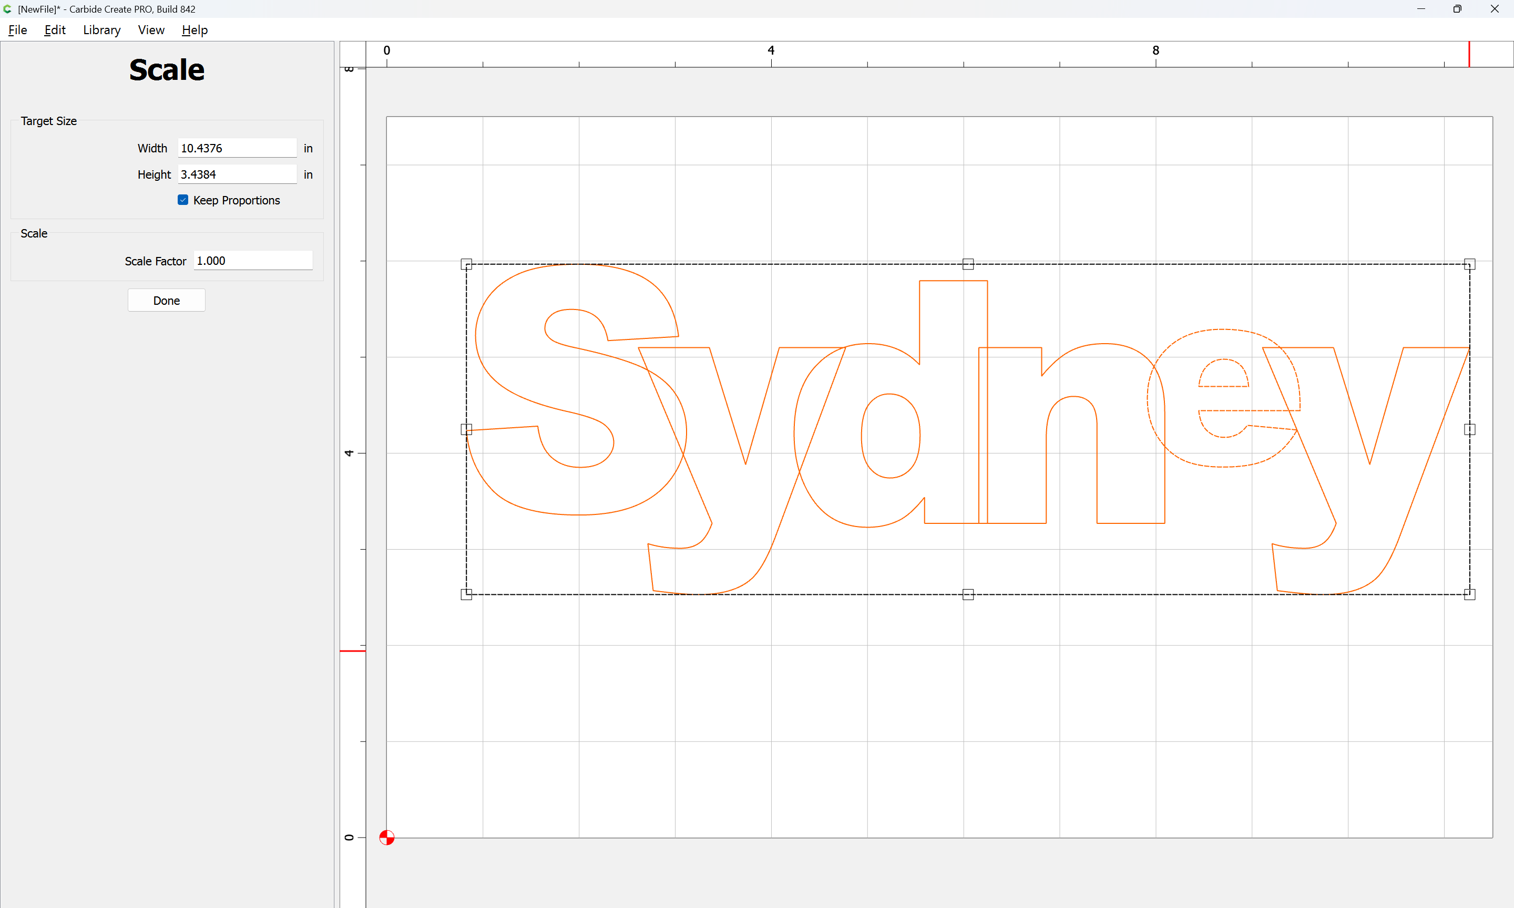
Task: Click the top-left selection resize handle
Action: (466, 264)
